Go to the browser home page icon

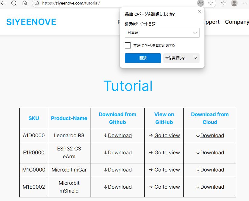[x=25, y=3]
